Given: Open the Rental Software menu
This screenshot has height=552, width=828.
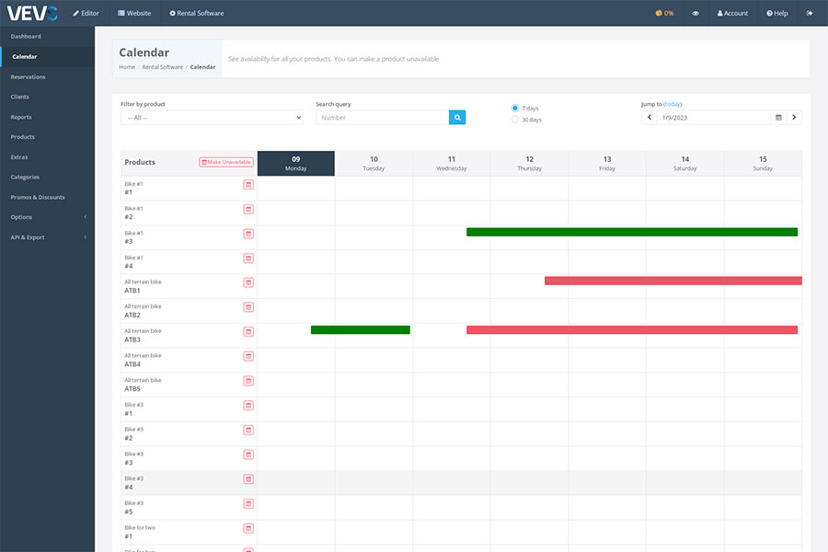Looking at the screenshot, I should click(x=197, y=13).
